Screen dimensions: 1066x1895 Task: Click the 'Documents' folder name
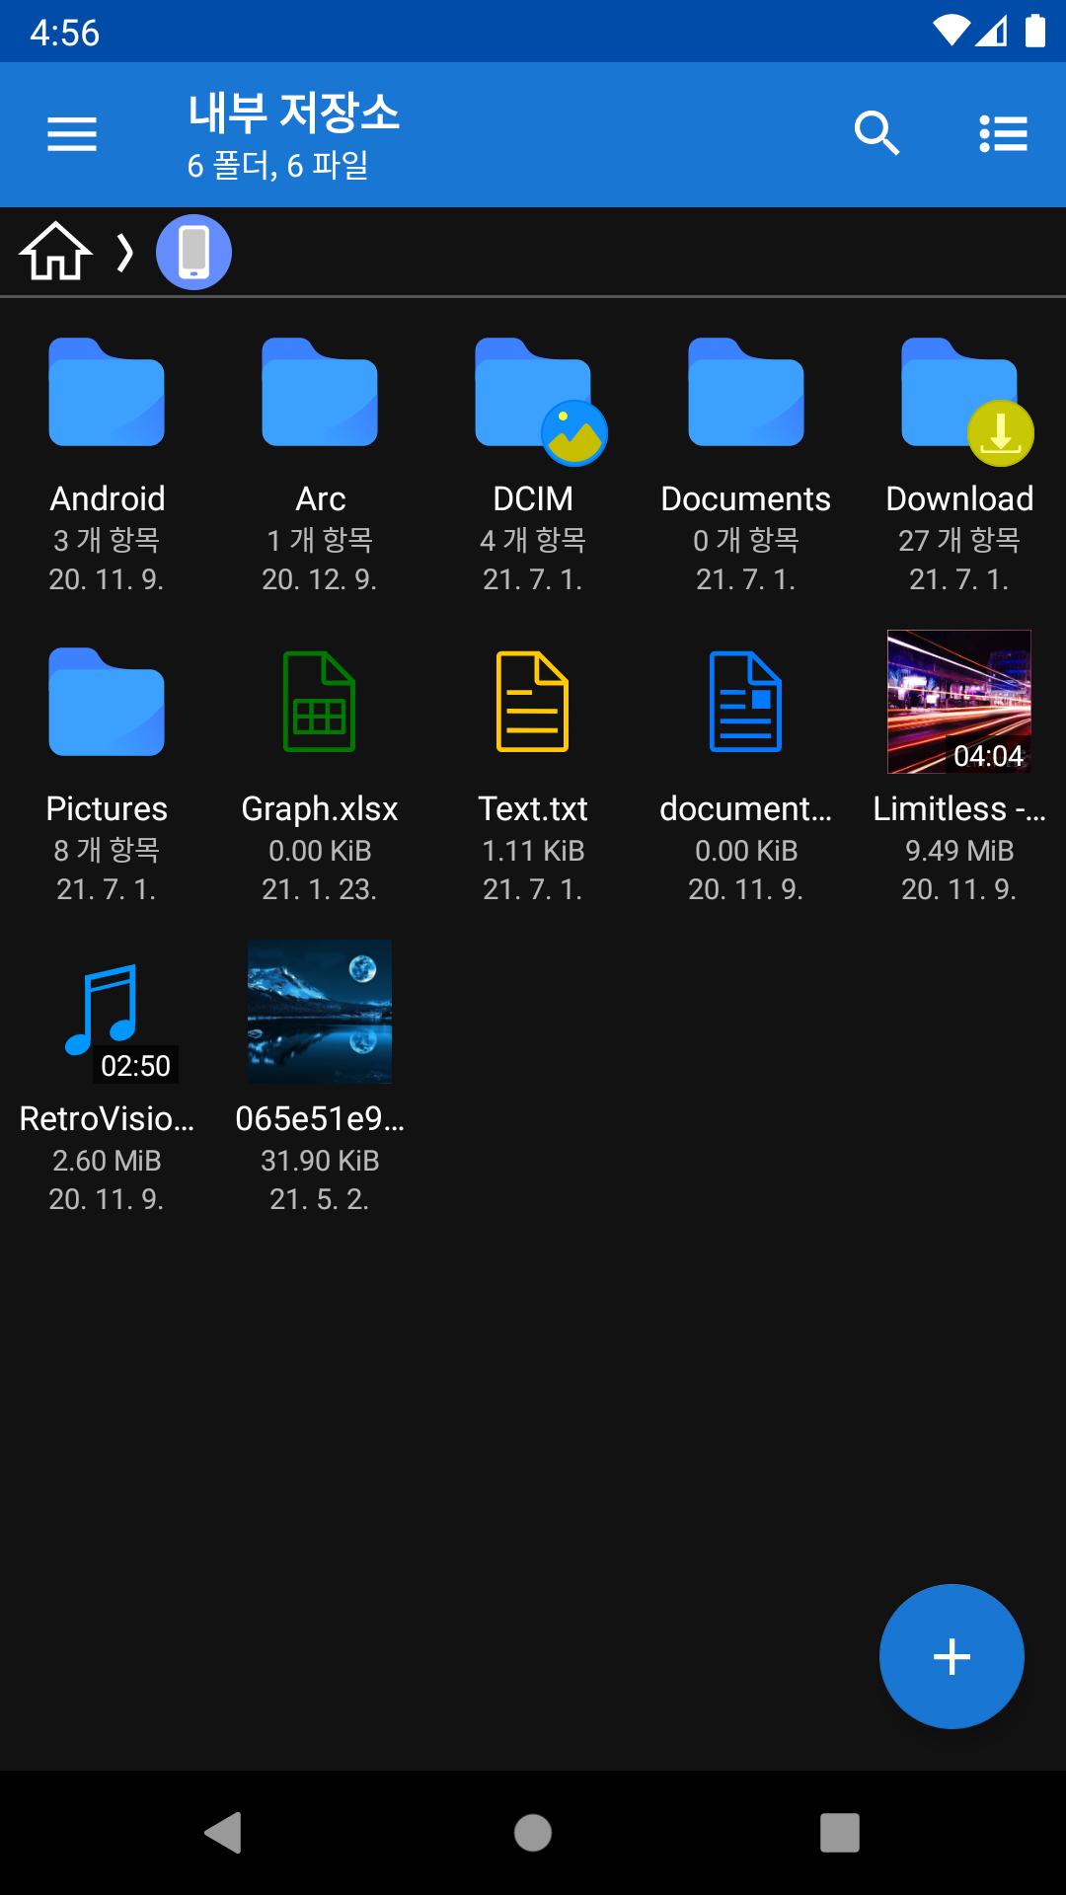[746, 499]
